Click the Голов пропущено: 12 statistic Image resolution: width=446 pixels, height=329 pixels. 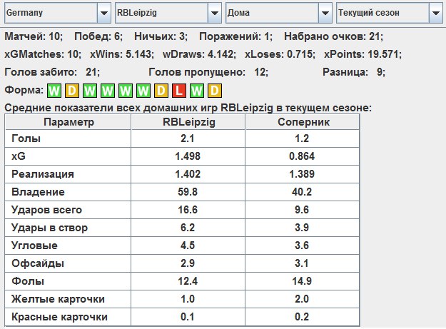[x=208, y=72]
